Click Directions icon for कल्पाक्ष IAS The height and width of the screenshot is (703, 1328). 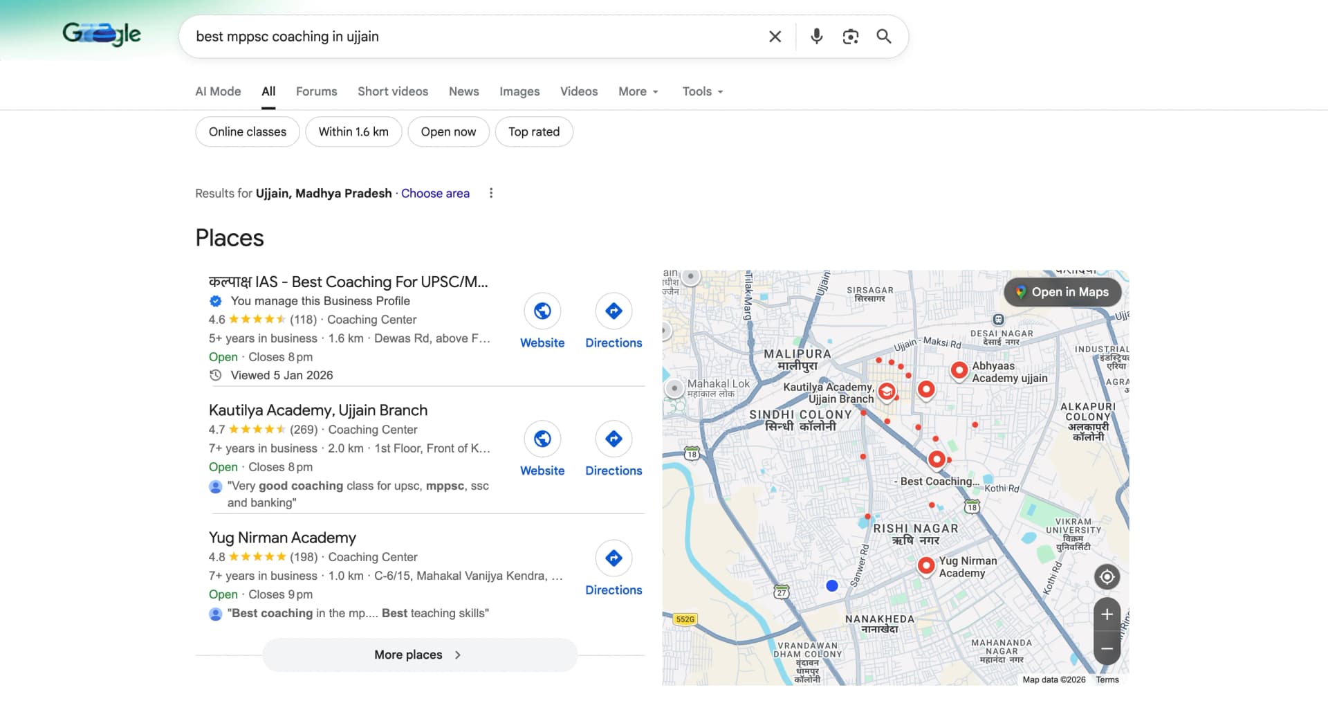[614, 311]
